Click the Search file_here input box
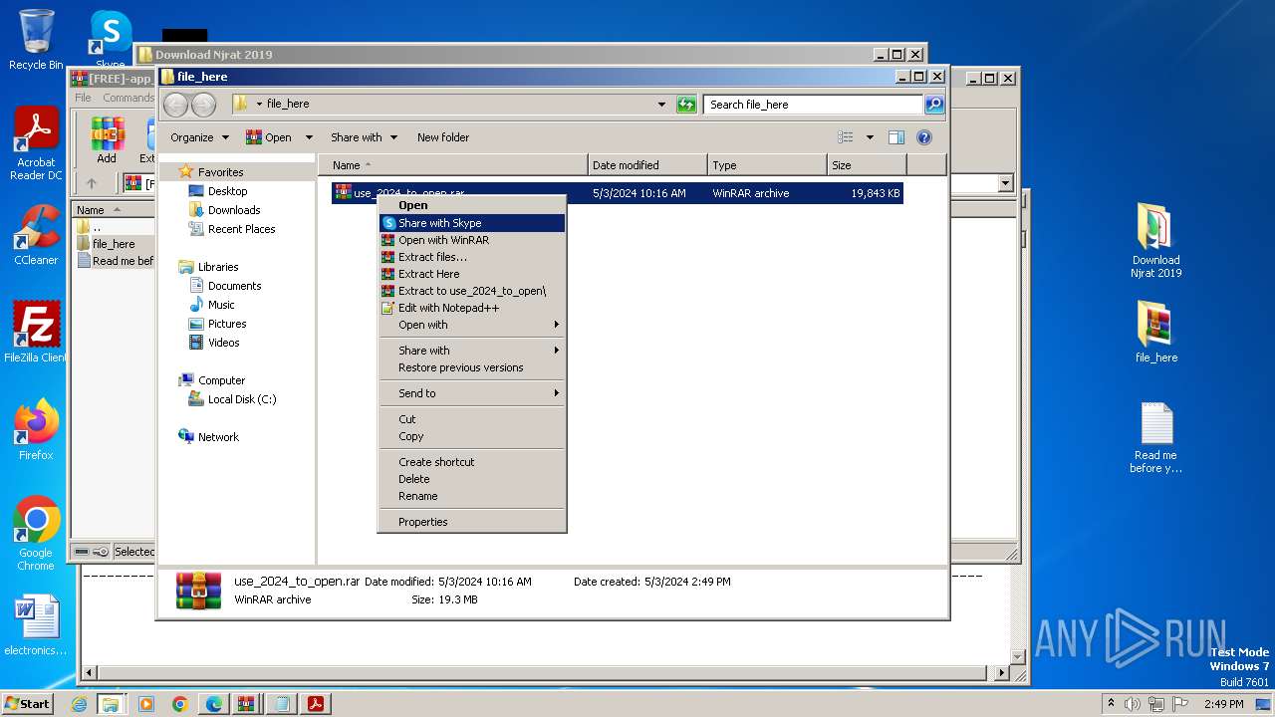1275x717 pixels. click(814, 104)
